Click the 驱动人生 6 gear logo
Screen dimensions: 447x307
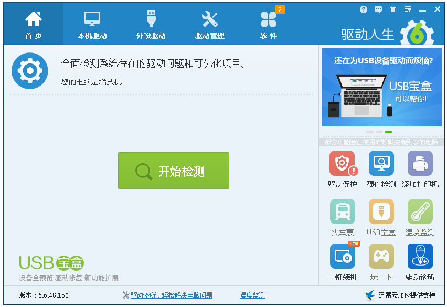point(417,34)
